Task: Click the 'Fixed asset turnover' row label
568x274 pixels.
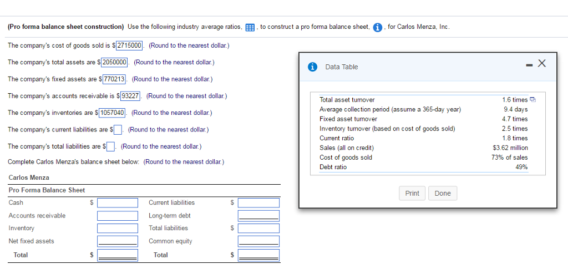Action: [x=348, y=119]
